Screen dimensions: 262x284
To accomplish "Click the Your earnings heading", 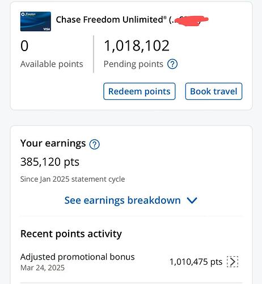I will coord(53,143).
